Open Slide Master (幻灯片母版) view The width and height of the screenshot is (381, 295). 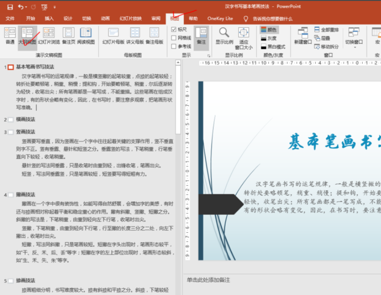113,36
